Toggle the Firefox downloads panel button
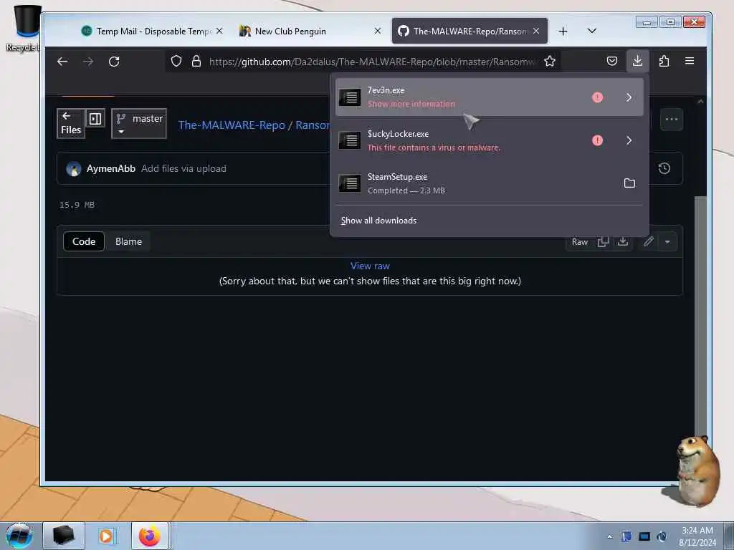734x550 pixels. point(637,61)
